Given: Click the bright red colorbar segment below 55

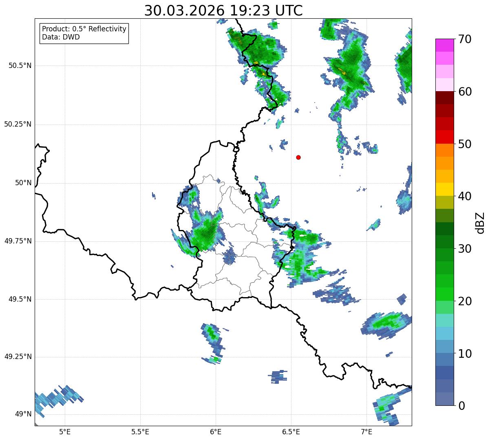Looking at the screenshot, I should (444, 137).
